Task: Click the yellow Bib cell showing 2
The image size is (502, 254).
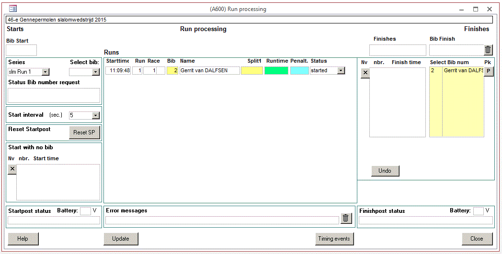Action: pos(172,71)
